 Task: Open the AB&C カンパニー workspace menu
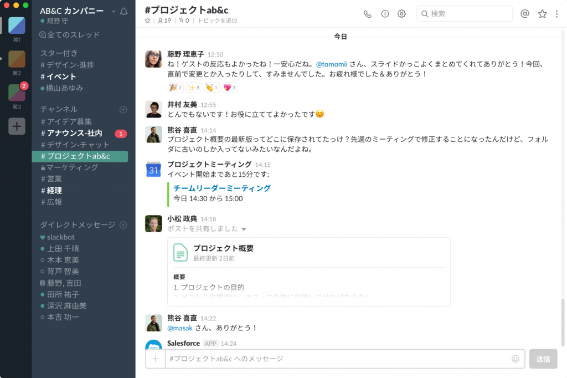pos(78,11)
